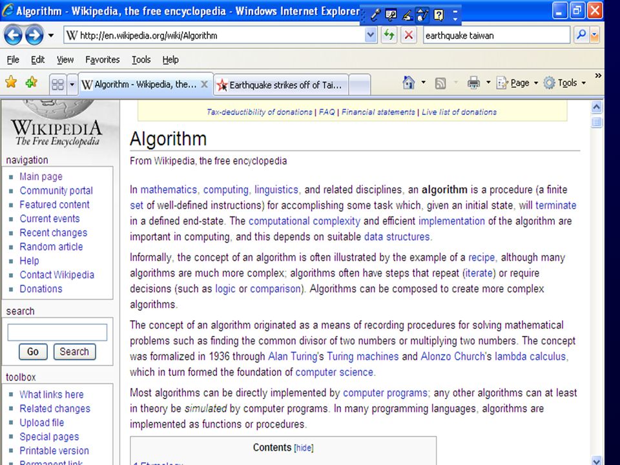The width and height of the screenshot is (620, 465).
Task: Open the Favorites Center star
Action: coord(11,82)
